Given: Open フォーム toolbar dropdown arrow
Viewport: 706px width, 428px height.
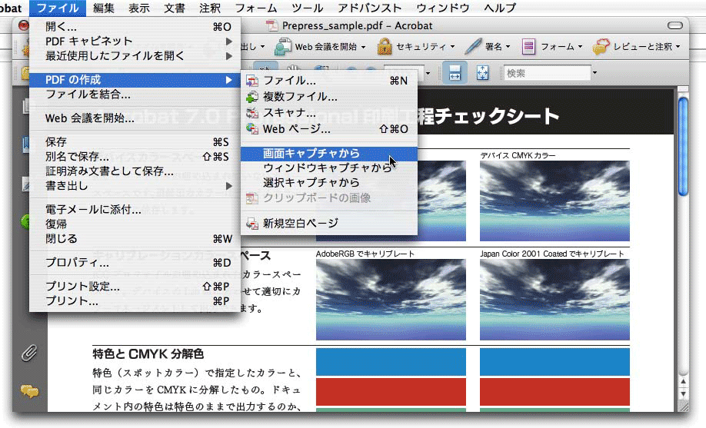Looking at the screenshot, I should pos(580,47).
